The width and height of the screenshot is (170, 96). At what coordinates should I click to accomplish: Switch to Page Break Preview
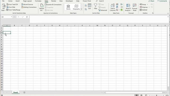(x=146, y=95)
